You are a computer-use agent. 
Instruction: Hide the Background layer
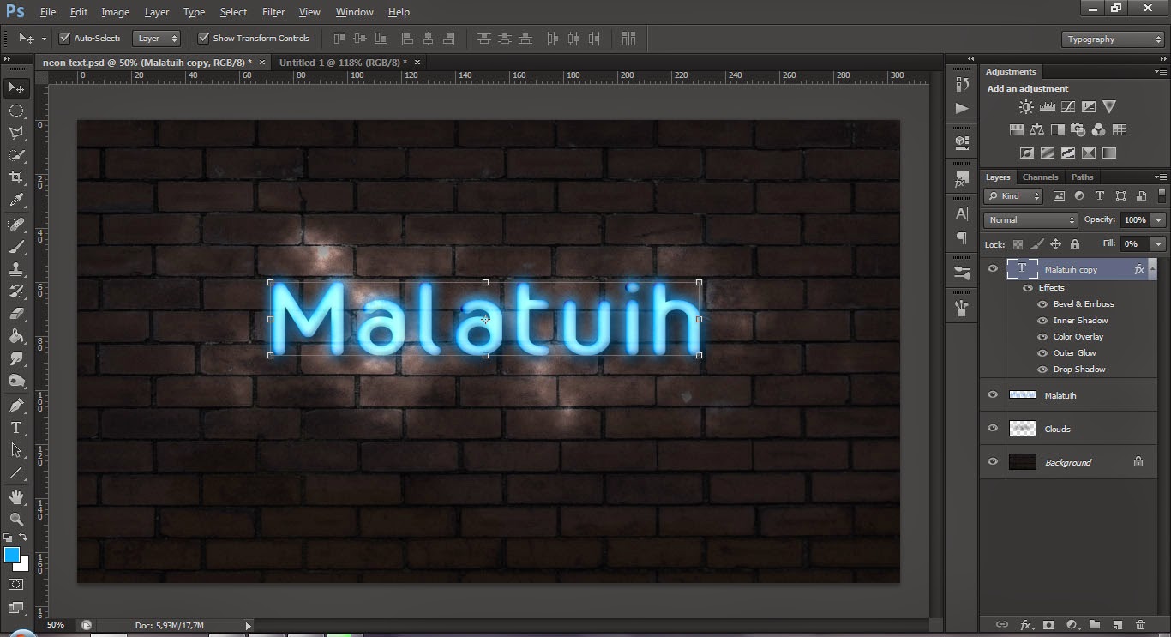pos(992,461)
